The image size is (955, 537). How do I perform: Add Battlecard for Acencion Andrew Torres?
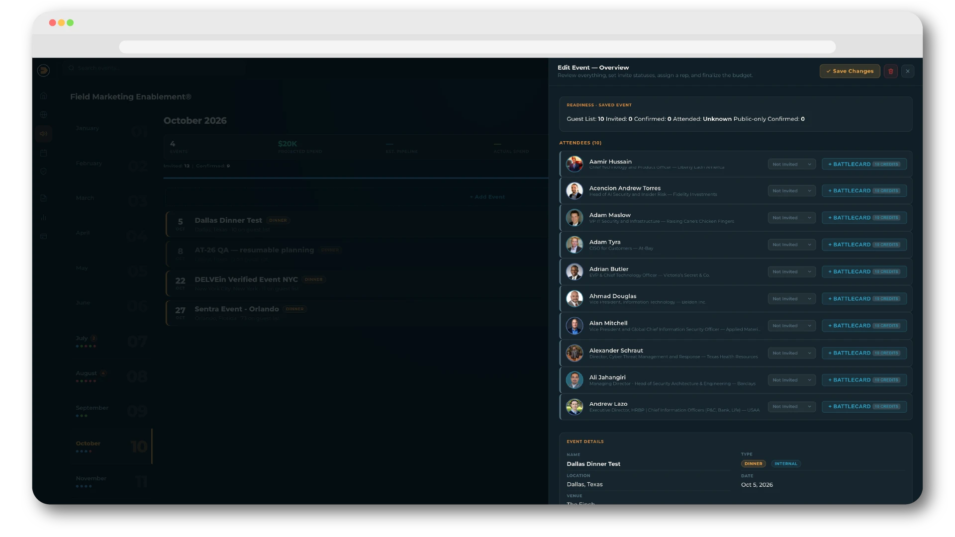pos(864,191)
